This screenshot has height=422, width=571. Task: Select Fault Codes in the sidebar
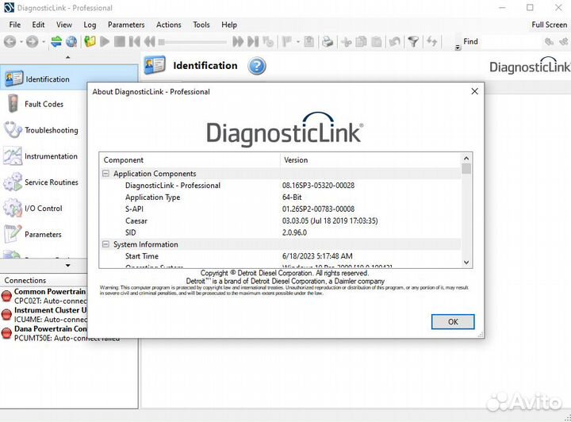coord(44,104)
